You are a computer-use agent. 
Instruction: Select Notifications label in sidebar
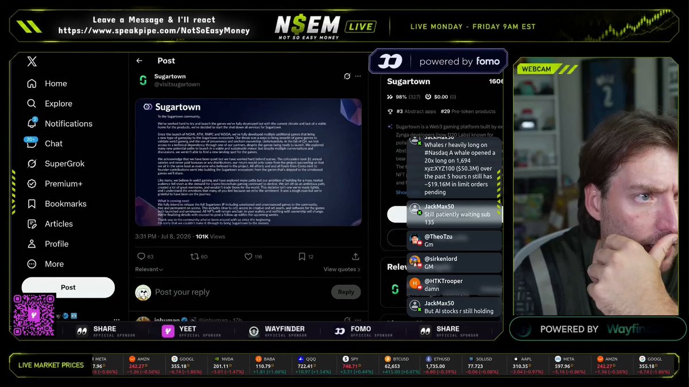[x=68, y=123]
